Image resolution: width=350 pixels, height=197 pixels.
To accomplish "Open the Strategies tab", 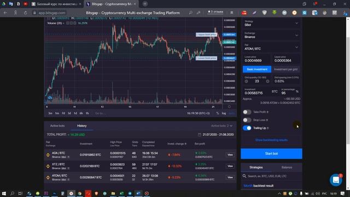I will click(256, 167).
